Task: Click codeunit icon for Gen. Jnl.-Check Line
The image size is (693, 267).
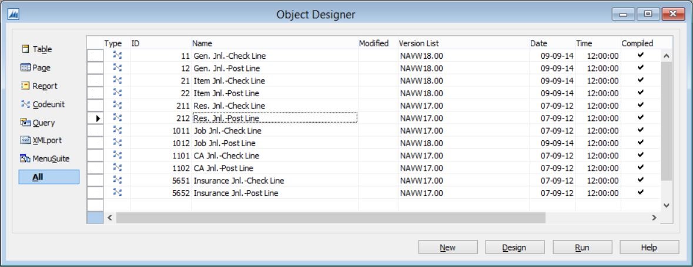Action: 117,55
